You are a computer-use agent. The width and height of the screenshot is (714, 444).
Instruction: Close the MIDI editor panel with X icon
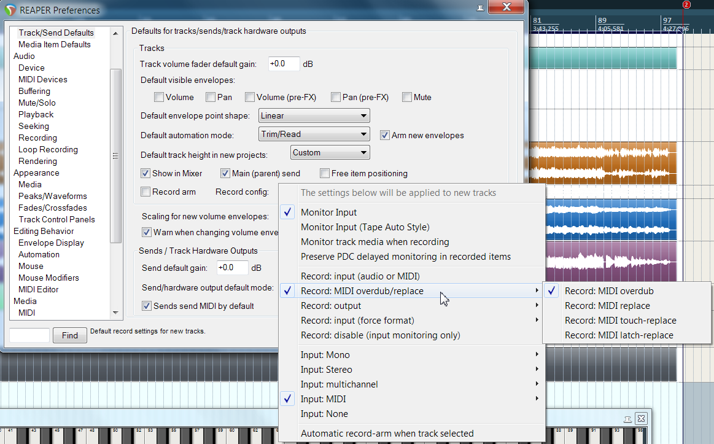pyautogui.click(x=641, y=418)
